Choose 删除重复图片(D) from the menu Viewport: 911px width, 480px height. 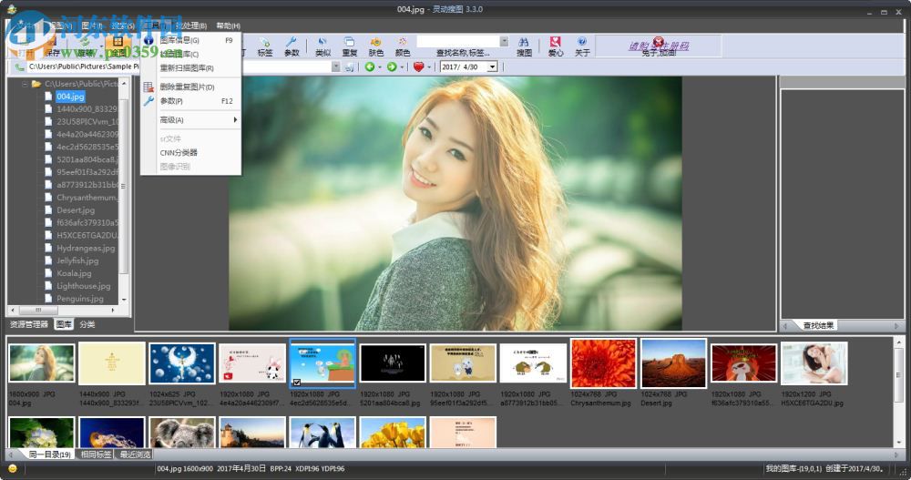(x=187, y=87)
